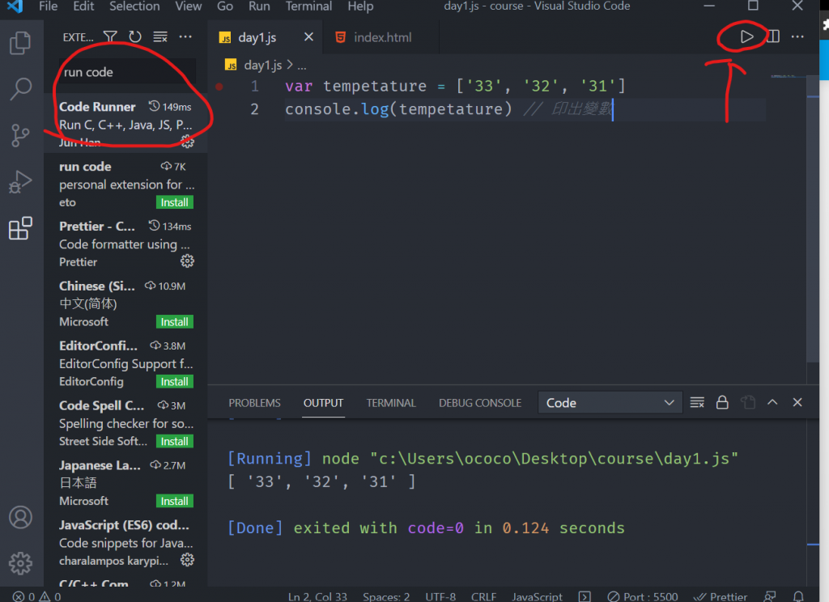Maximize the panel with the up chevron
829x602 pixels.
tap(772, 402)
